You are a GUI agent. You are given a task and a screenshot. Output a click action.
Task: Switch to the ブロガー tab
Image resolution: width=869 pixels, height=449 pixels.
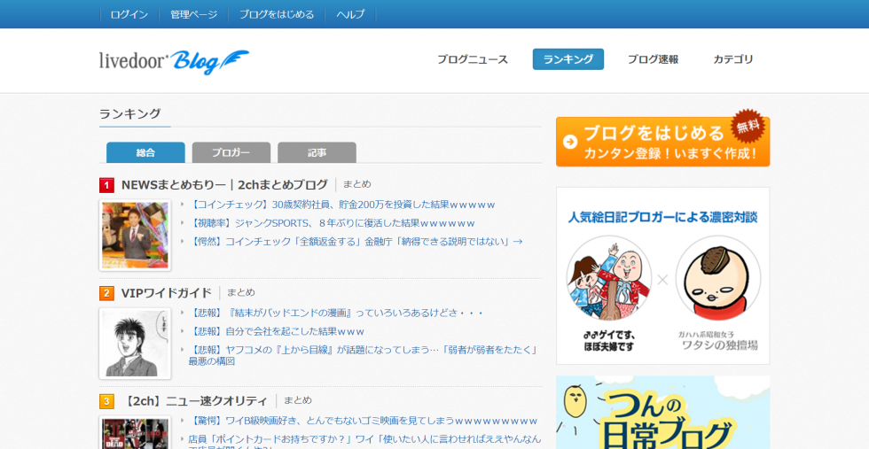tap(231, 152)
